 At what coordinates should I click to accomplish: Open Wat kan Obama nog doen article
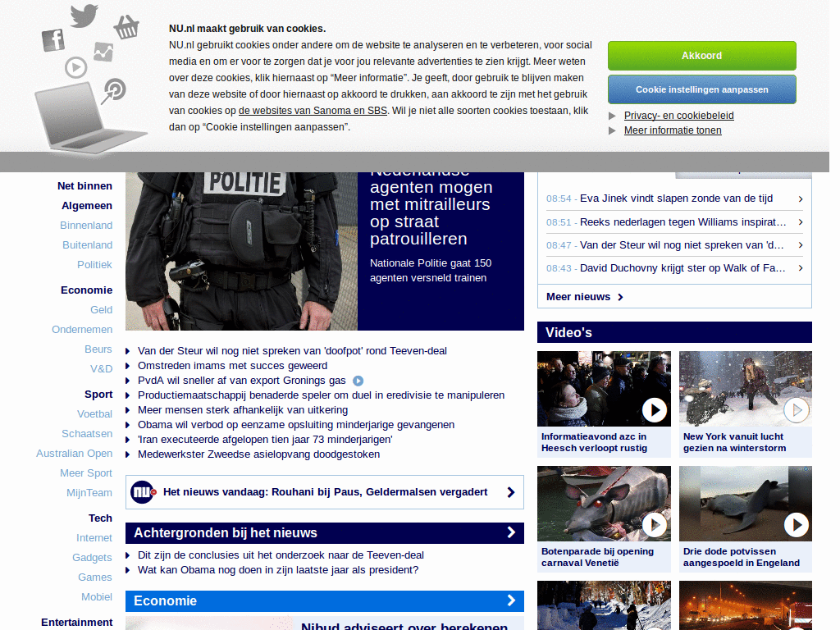tap(278, 570)
